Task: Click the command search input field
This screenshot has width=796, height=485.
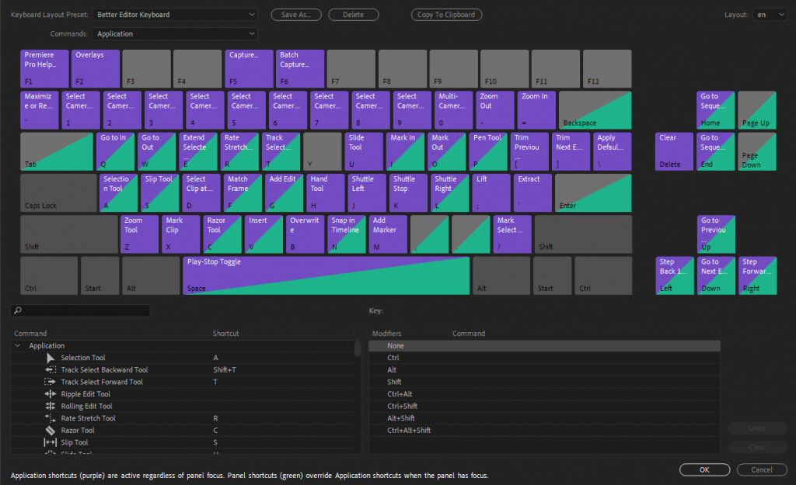Action: [x=81, y=310]
